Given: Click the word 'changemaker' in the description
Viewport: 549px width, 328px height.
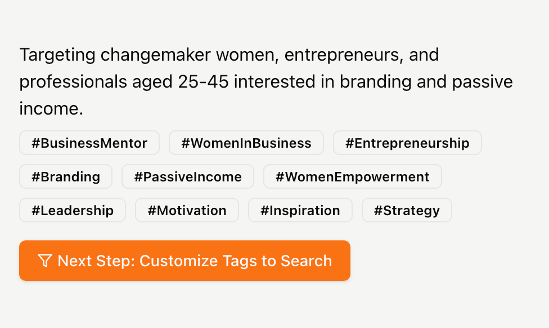Looking at the screenshot, I should click(x=156, y=55).
